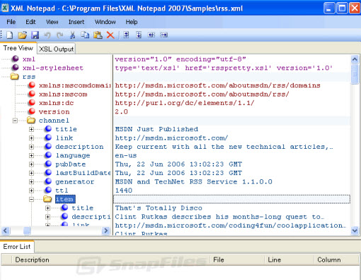361x280 pixels.
Task: Select the Tree View tab
Action: click(x=18, y=48)
